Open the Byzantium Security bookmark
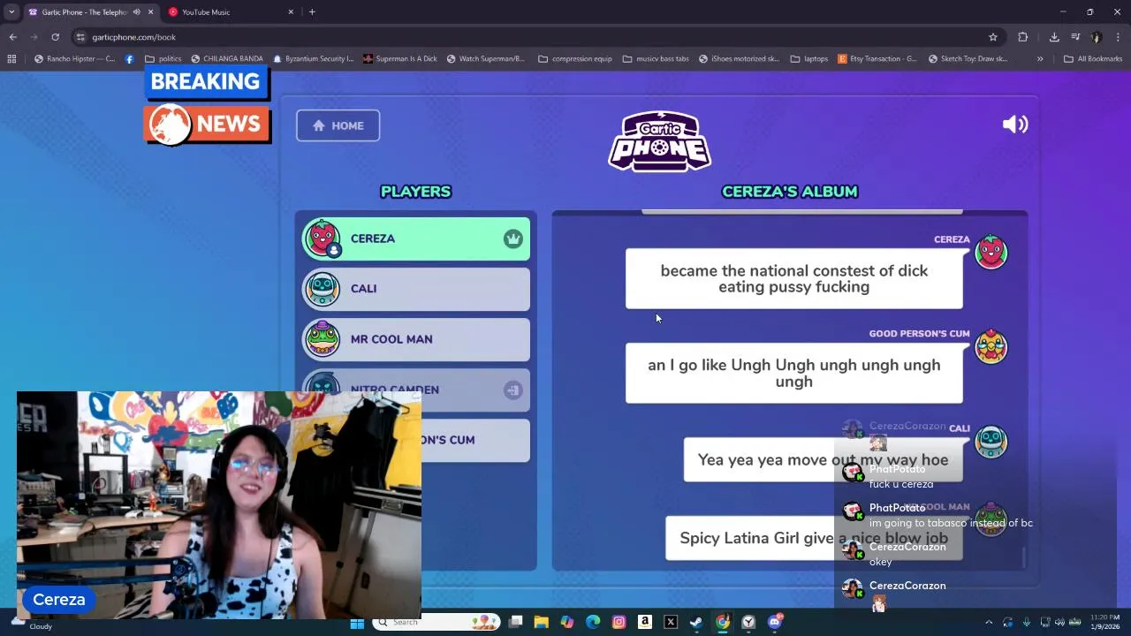1131x636 pixels. (x=314, y=59)
